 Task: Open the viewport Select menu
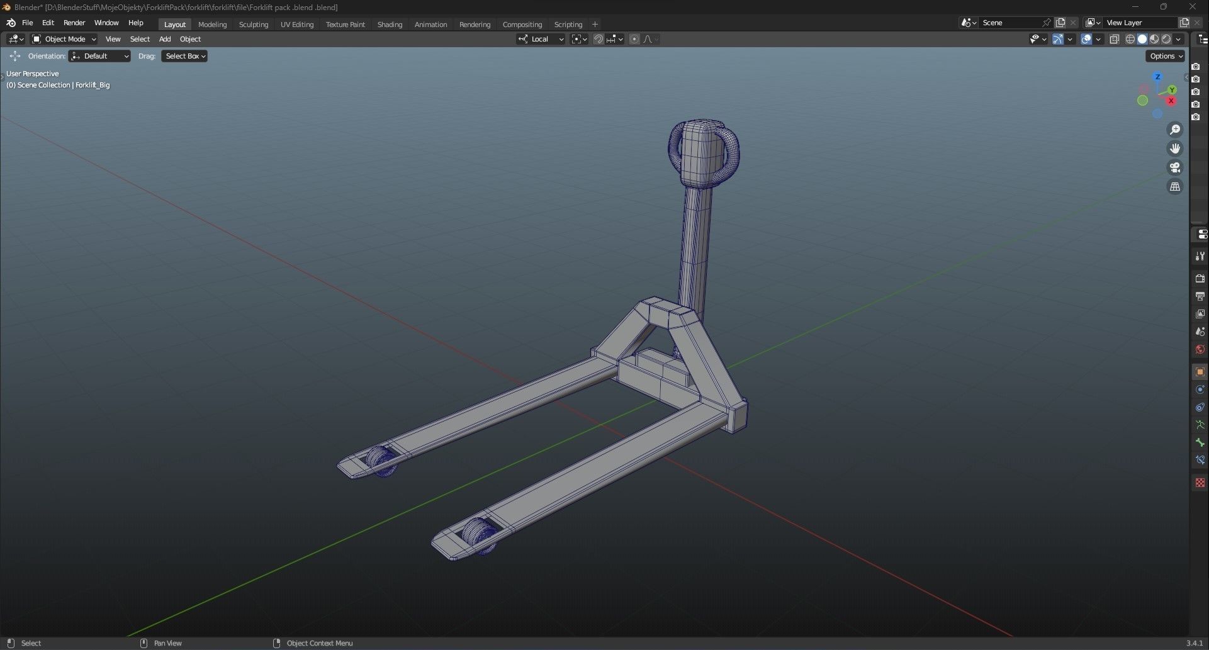pos(140,39)
